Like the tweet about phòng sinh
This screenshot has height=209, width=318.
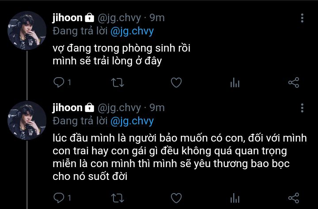[176, 82]
